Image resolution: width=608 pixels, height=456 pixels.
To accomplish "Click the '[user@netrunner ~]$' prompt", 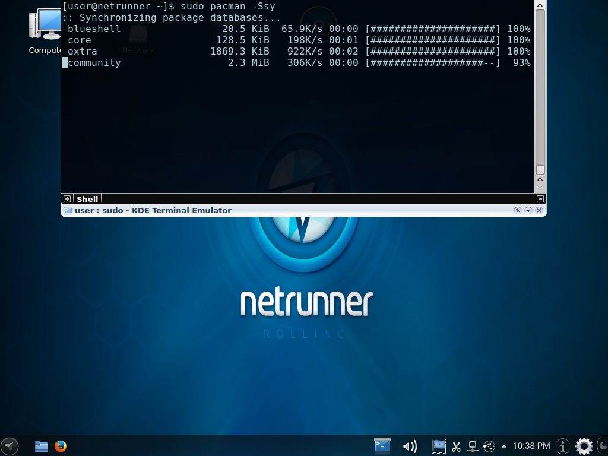I will [x=118, y=6].
